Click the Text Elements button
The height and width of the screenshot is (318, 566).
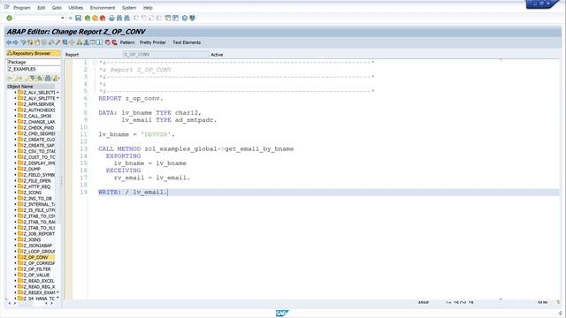click(187, 42)
